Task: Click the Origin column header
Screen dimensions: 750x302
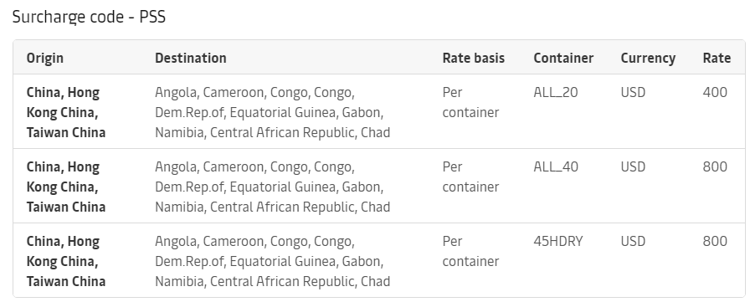Action: point(45,58)
